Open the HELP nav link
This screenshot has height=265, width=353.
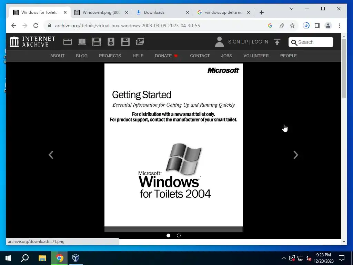pyautogui.click(x=138, y=56)
